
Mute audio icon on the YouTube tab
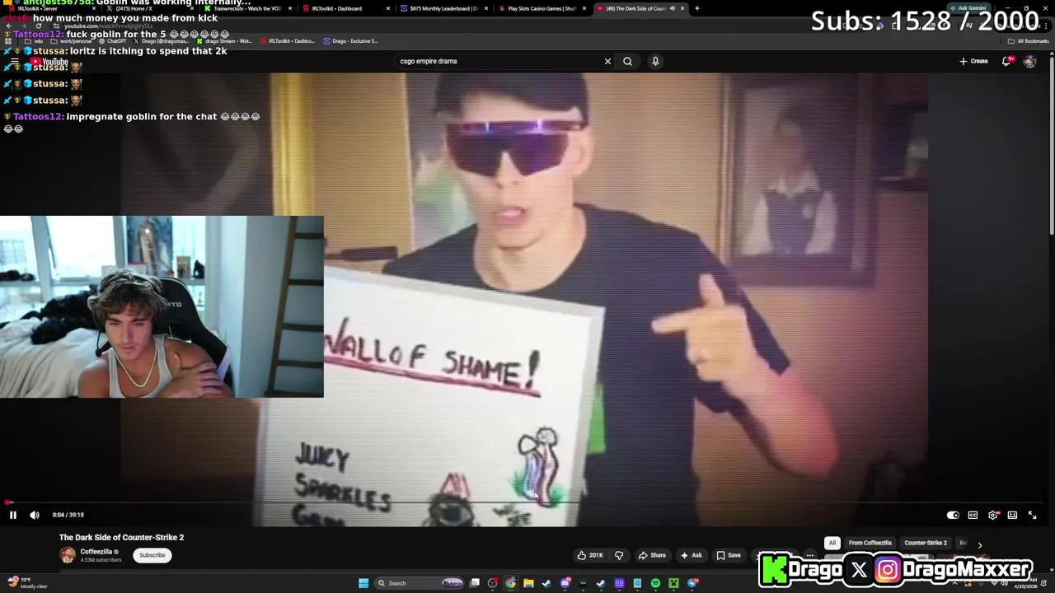click(672, 8)
